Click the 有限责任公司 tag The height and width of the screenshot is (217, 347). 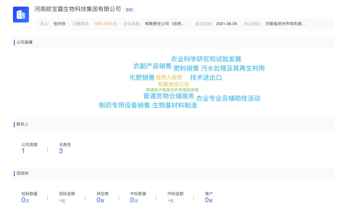[x=173, y=84]
